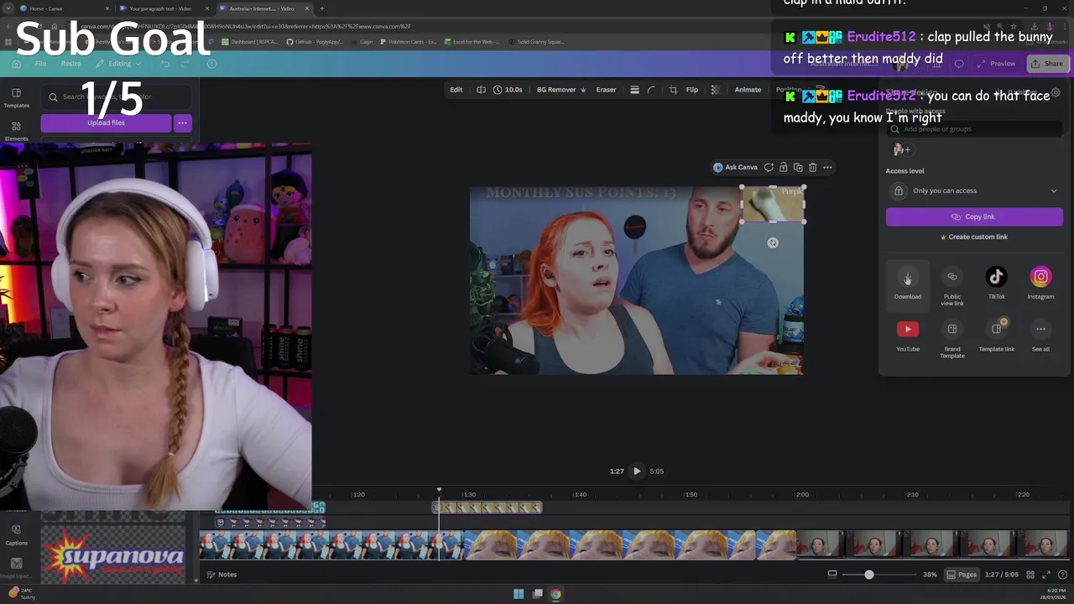1074x604 pixels.
Task: Open the border style lines icon
Action: [634, 90]
